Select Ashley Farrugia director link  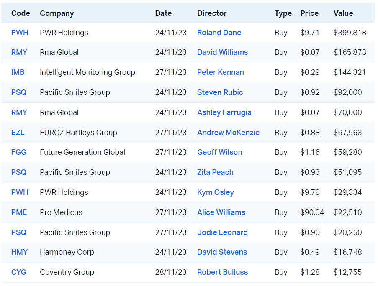[224, 112]
